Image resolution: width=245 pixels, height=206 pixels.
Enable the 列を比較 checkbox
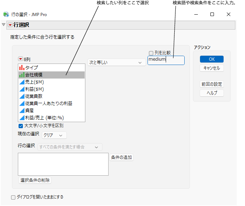click(151, 53)
